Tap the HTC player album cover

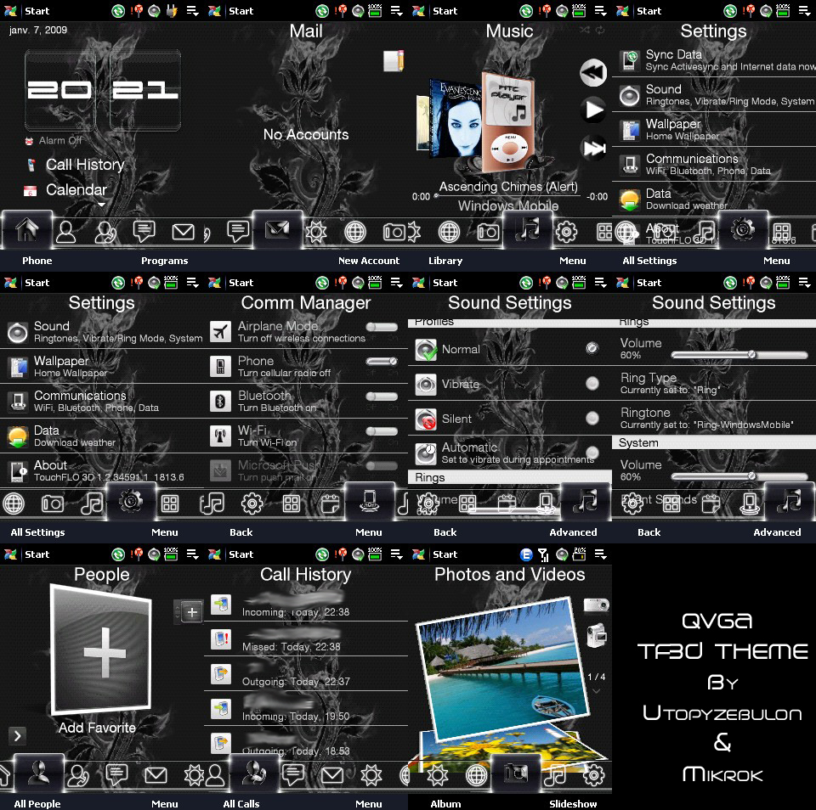click(507, 123)
